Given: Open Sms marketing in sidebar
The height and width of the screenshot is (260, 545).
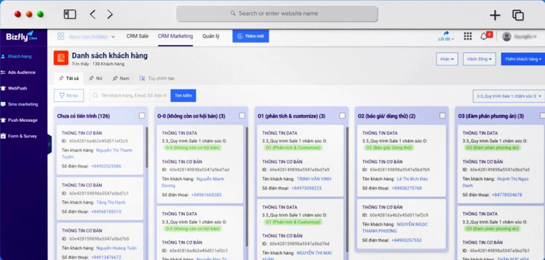Looking at the screenshot, I should click(x=22, y=104).
